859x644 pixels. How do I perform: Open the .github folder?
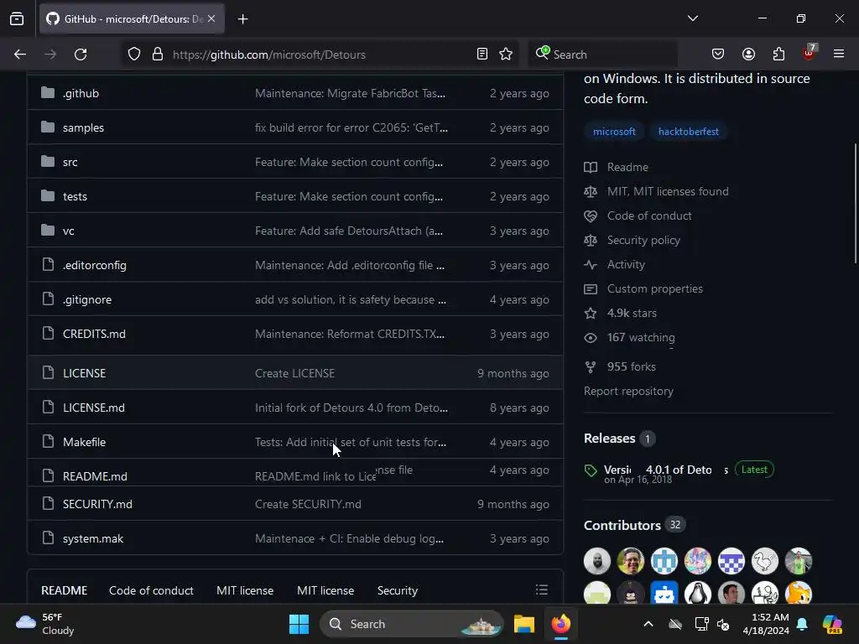click(x=81, y=93)
